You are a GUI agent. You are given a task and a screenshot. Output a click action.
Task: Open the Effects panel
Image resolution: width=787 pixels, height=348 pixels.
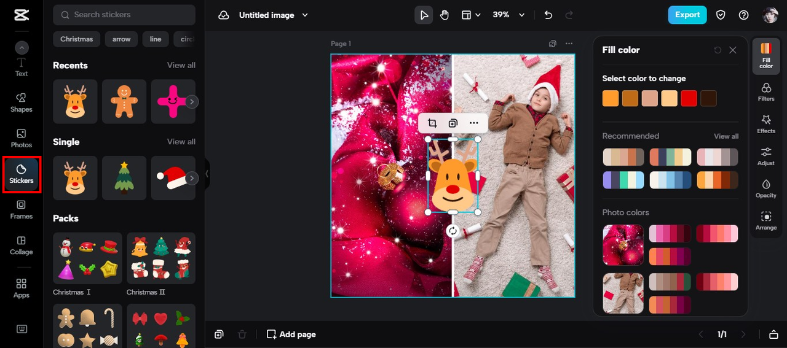pyautogui.click(x=766, y=123)
